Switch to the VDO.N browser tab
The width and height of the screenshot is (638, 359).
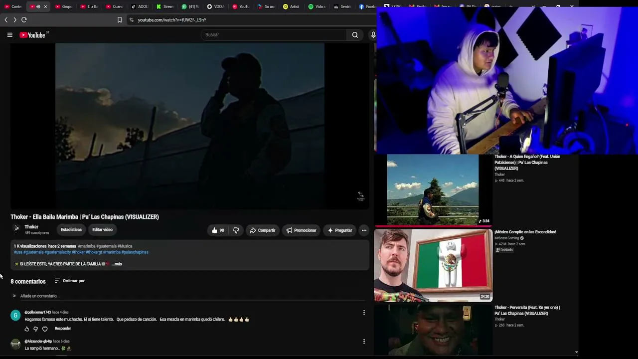[216, 6]
